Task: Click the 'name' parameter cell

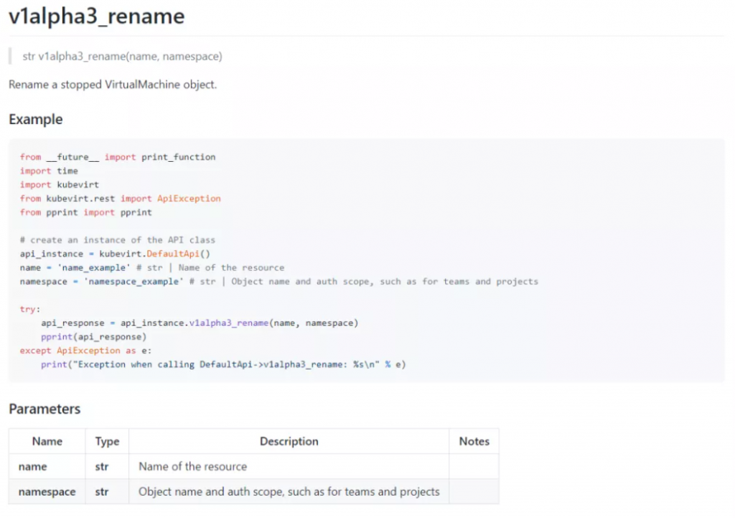Action: pyautogui.click(x=47, y=466)
